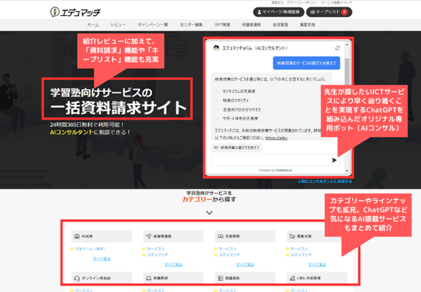Open the レビュー menu item

[x=118, y=25]
